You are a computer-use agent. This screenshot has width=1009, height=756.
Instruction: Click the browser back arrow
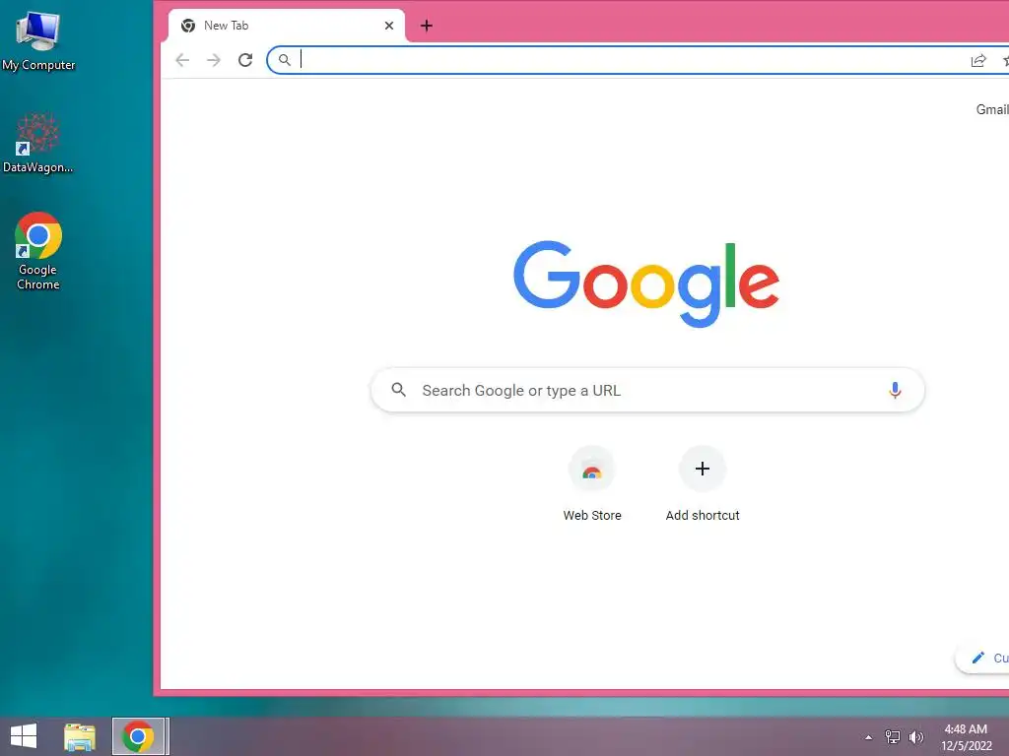182,60
